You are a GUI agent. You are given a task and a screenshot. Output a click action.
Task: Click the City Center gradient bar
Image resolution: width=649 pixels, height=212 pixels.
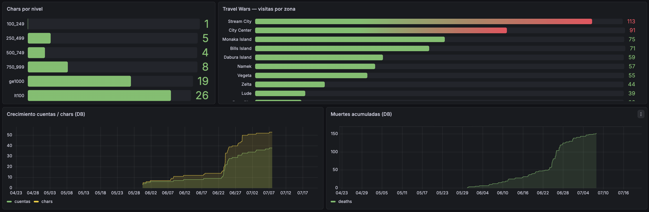[381, 30]
